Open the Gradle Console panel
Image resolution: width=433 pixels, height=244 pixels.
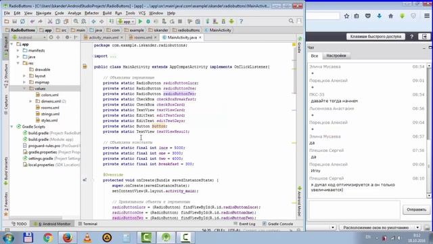tap(277, 224)
